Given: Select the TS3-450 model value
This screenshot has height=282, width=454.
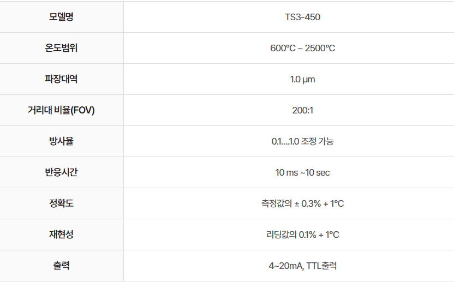Looking at the screenshot, I should click(x=302, y=17).
